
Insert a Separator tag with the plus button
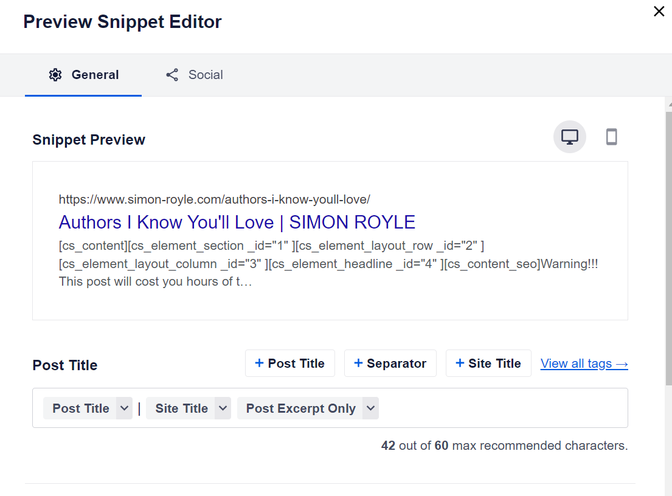pyautogui.click(x=390, y=363)
